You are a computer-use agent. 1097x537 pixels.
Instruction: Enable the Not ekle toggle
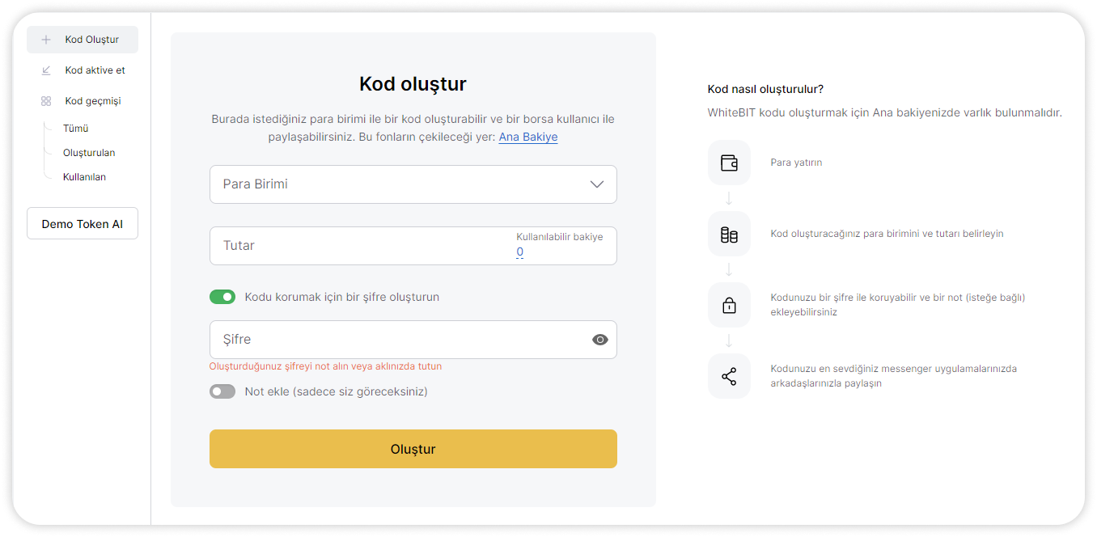coord(222,391)
